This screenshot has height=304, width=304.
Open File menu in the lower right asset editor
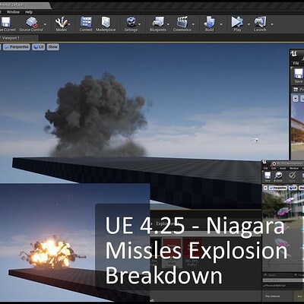point(265,168)
